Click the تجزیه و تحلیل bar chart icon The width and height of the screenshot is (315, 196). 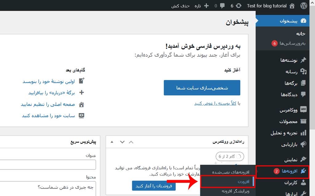tap(303, 133)
